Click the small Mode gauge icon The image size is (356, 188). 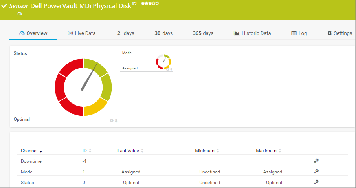(x=163, y=62)
